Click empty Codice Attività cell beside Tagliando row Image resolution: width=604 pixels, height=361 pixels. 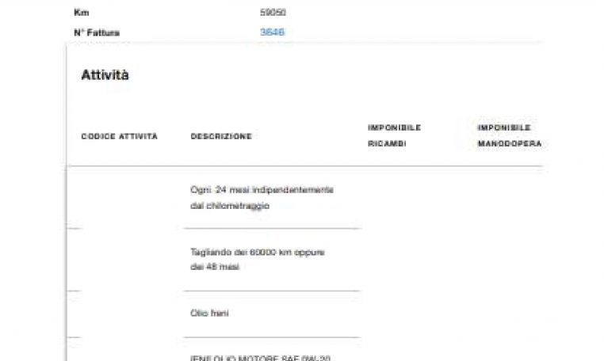coord(119,260)
